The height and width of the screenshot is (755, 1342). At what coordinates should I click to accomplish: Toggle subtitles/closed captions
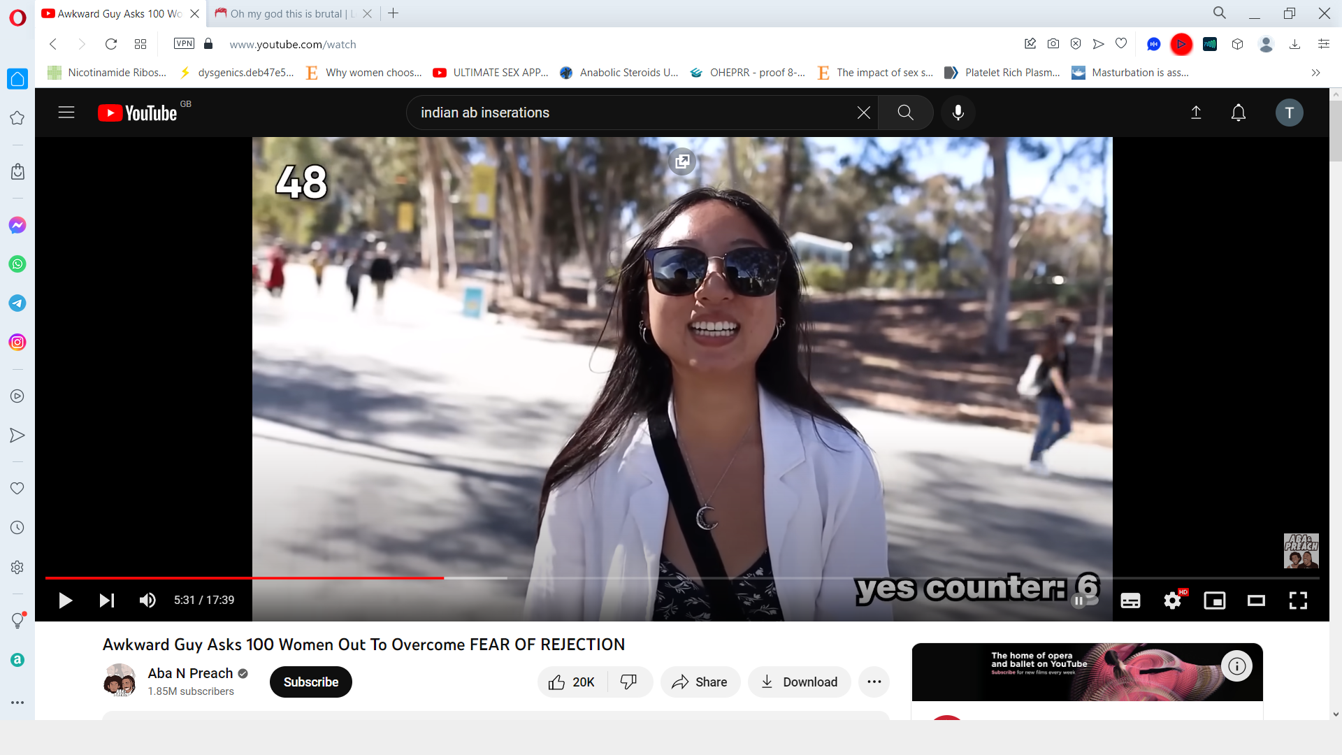pos(1130,601)
